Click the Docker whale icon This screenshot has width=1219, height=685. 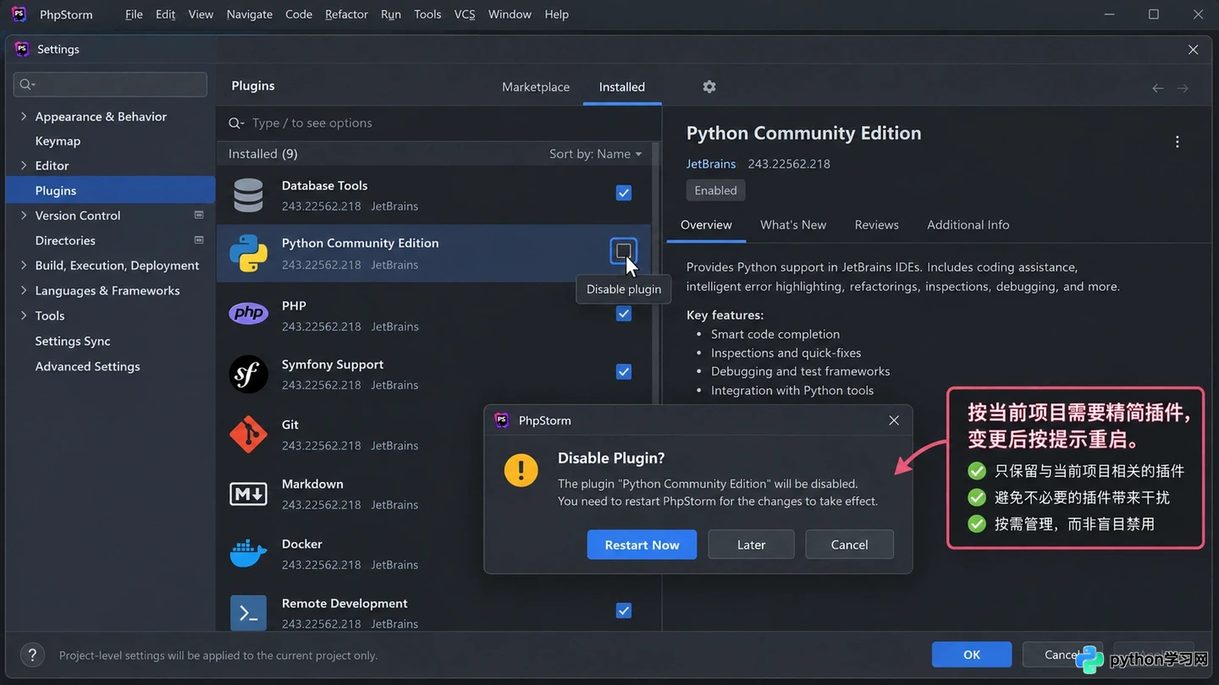(248, 553)
